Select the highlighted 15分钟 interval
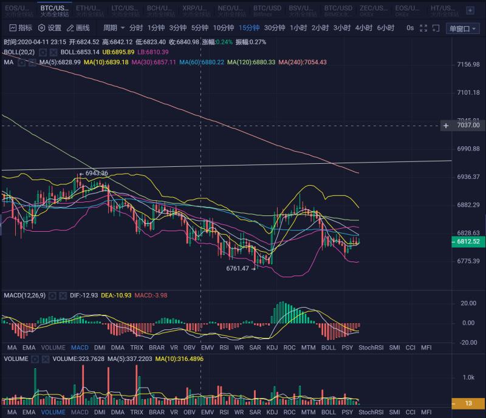This screenshot has height=418, width=486. [x=249, y=28]
